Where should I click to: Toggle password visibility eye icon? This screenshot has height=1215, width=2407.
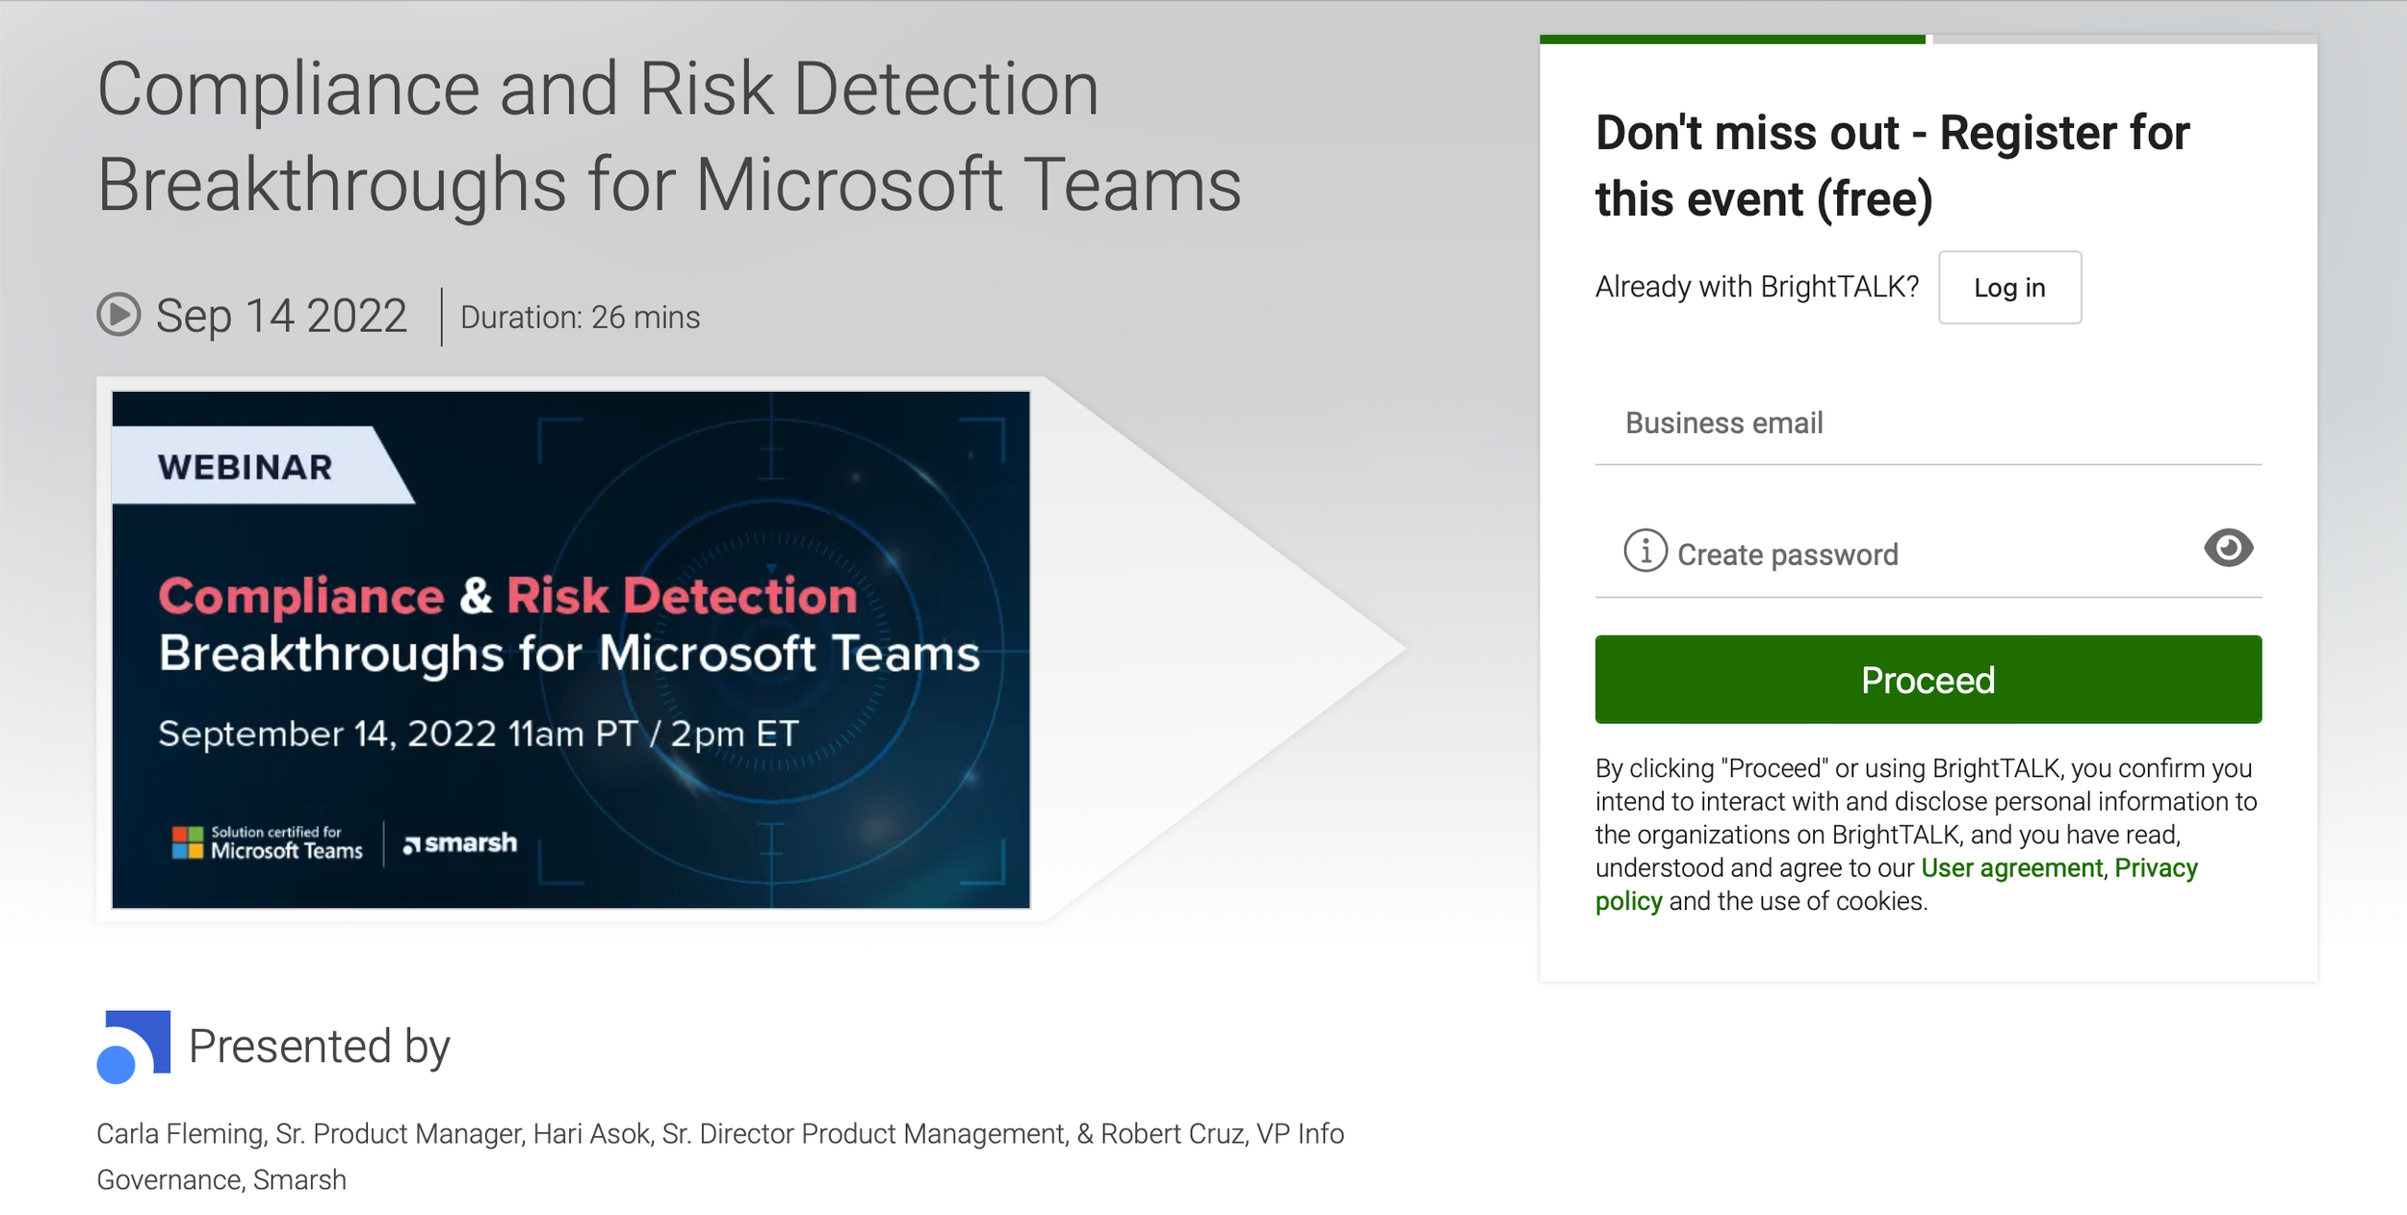coord(2228,548)
